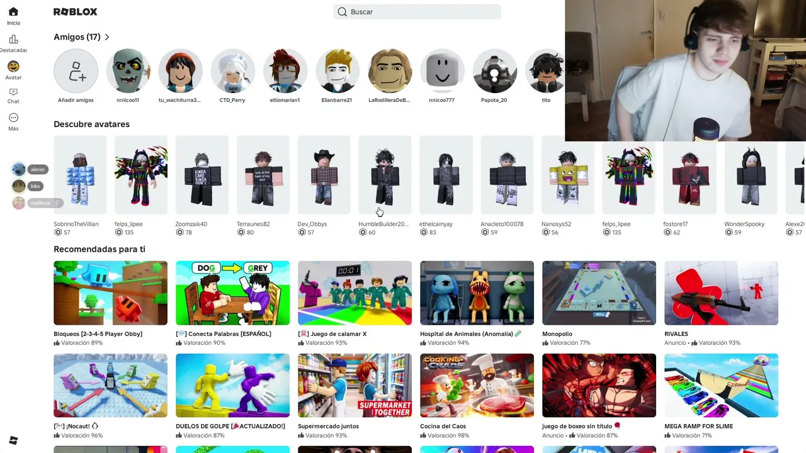
Task: Open friend eltiomarian1 avatar
Action: click(x=285, y=71)
